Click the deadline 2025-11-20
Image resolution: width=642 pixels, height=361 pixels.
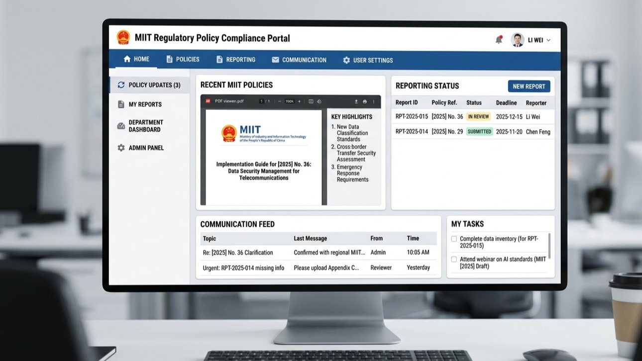tap(509, 132)
